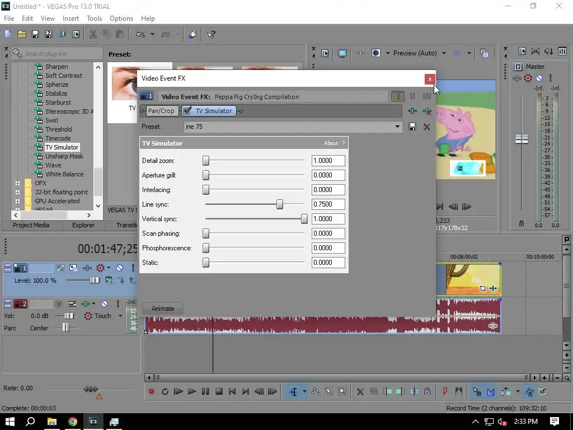Open the Options menu
The image size is (573, 430).
(x=121, y=18)
